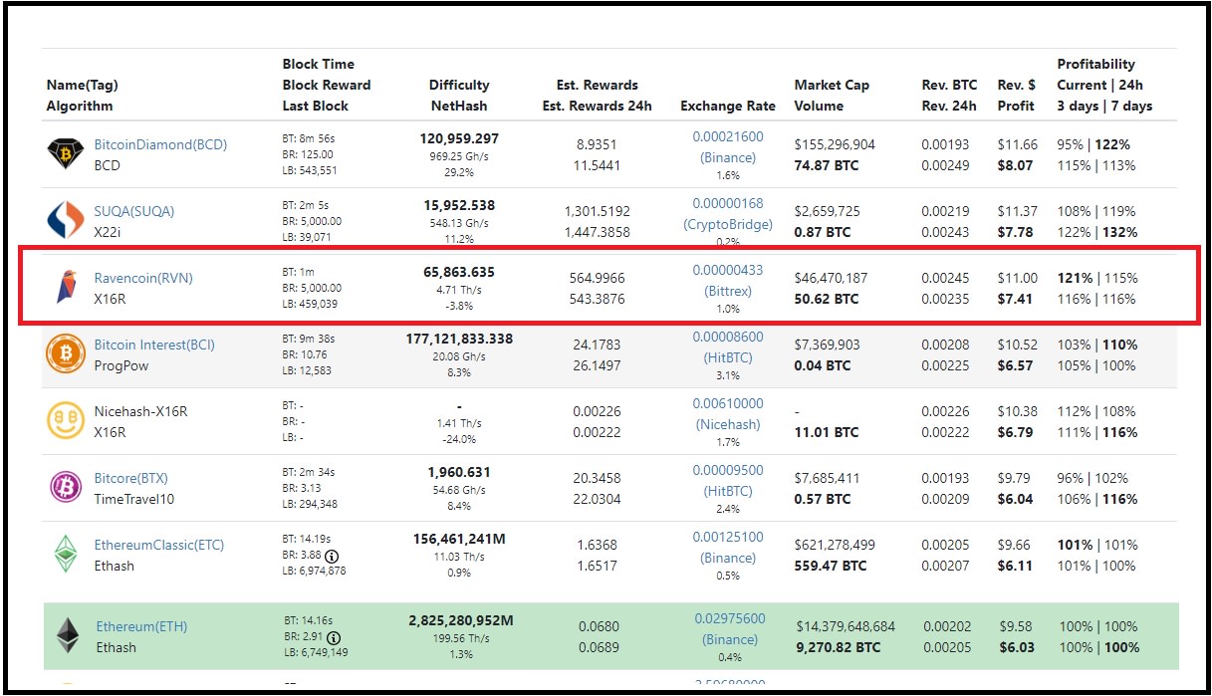Click the $8.07 profit value
The image size is (1212, 696).
click(x=1016, y=165)
